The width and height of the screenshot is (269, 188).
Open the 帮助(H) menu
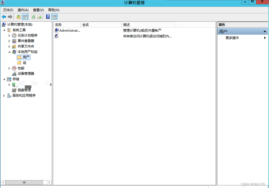click(x=54, y=10)
